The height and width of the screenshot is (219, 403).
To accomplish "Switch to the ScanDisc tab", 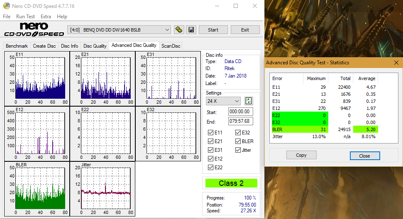I will 171,46.
